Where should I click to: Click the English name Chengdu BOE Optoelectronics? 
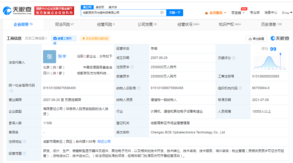click(188, 132)
